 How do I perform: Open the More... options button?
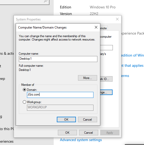88,78
